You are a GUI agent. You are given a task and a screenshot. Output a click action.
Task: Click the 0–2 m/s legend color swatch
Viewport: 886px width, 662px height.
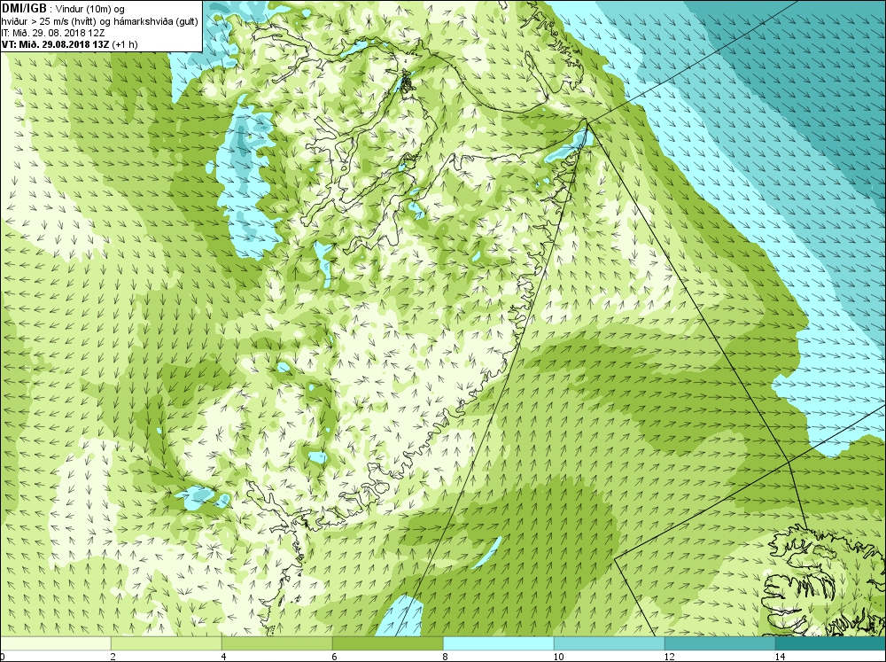click(55, 643)
